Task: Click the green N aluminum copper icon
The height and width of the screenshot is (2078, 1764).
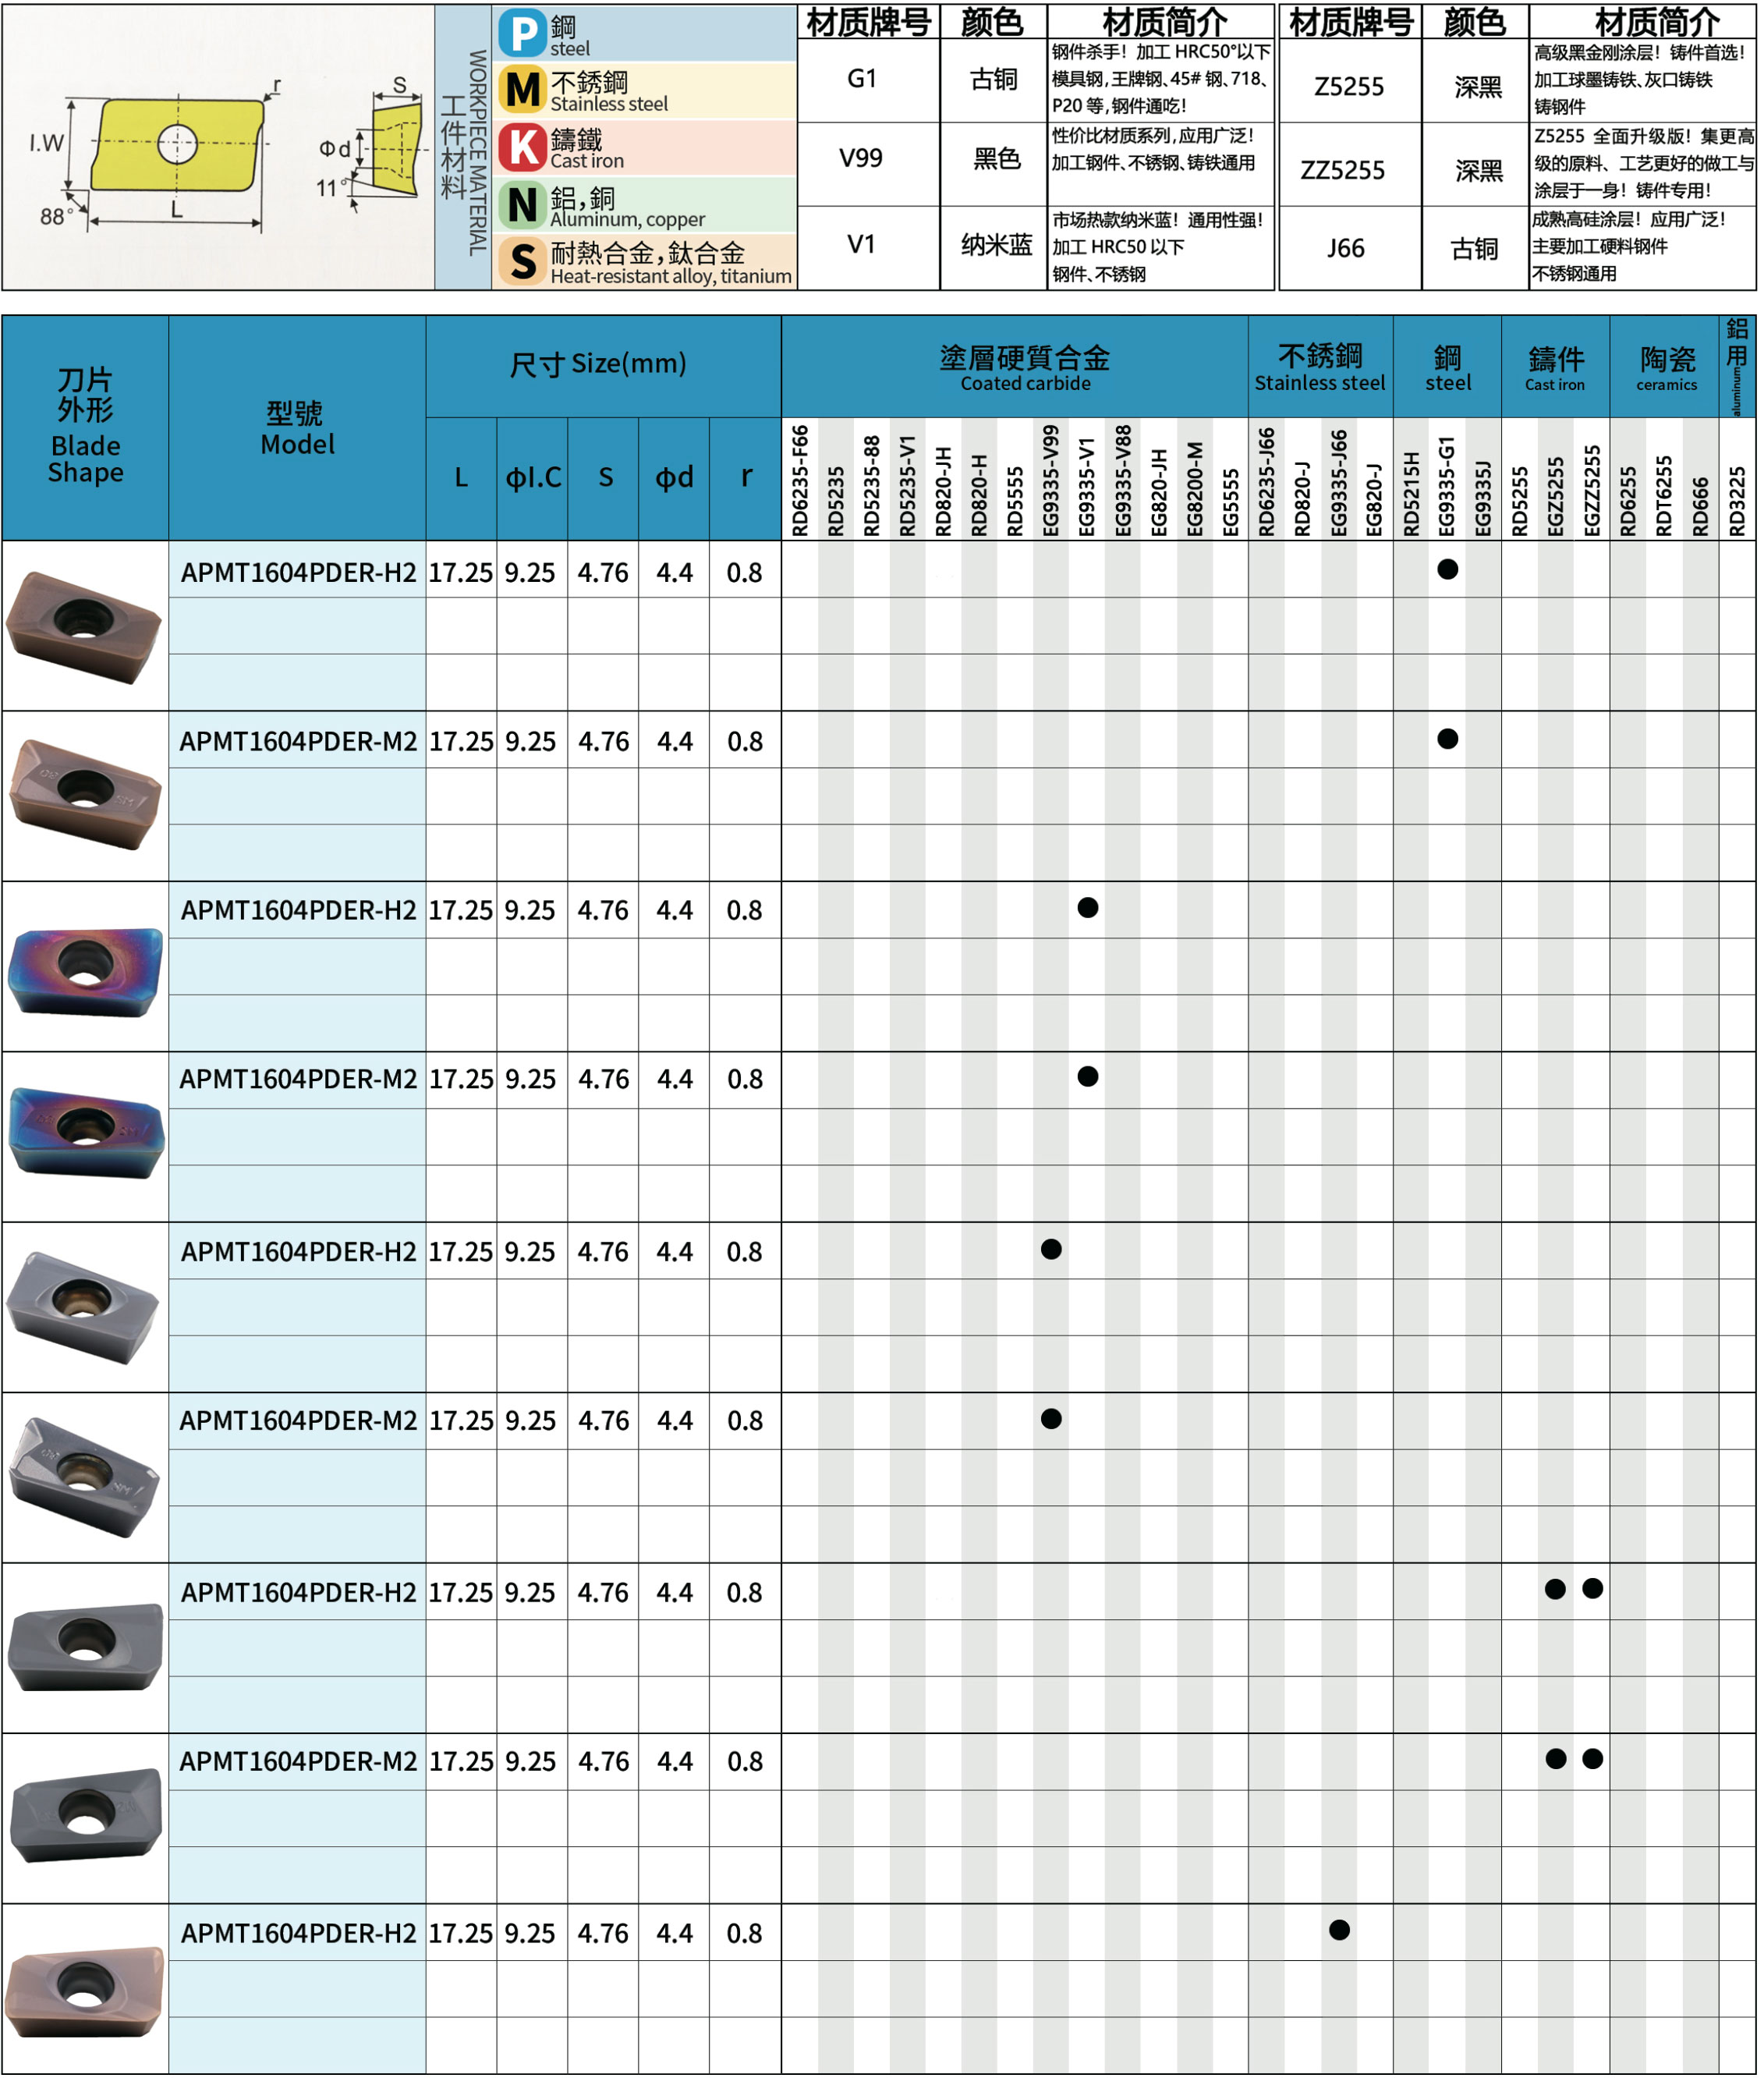Action: 522,205
